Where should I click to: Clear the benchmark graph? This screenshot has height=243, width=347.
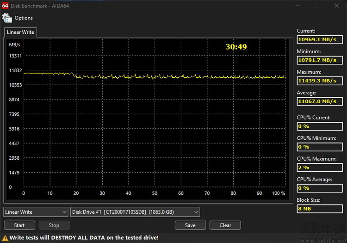coord(225,225)
